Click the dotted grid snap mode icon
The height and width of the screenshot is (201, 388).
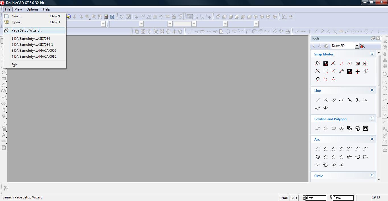326,72
